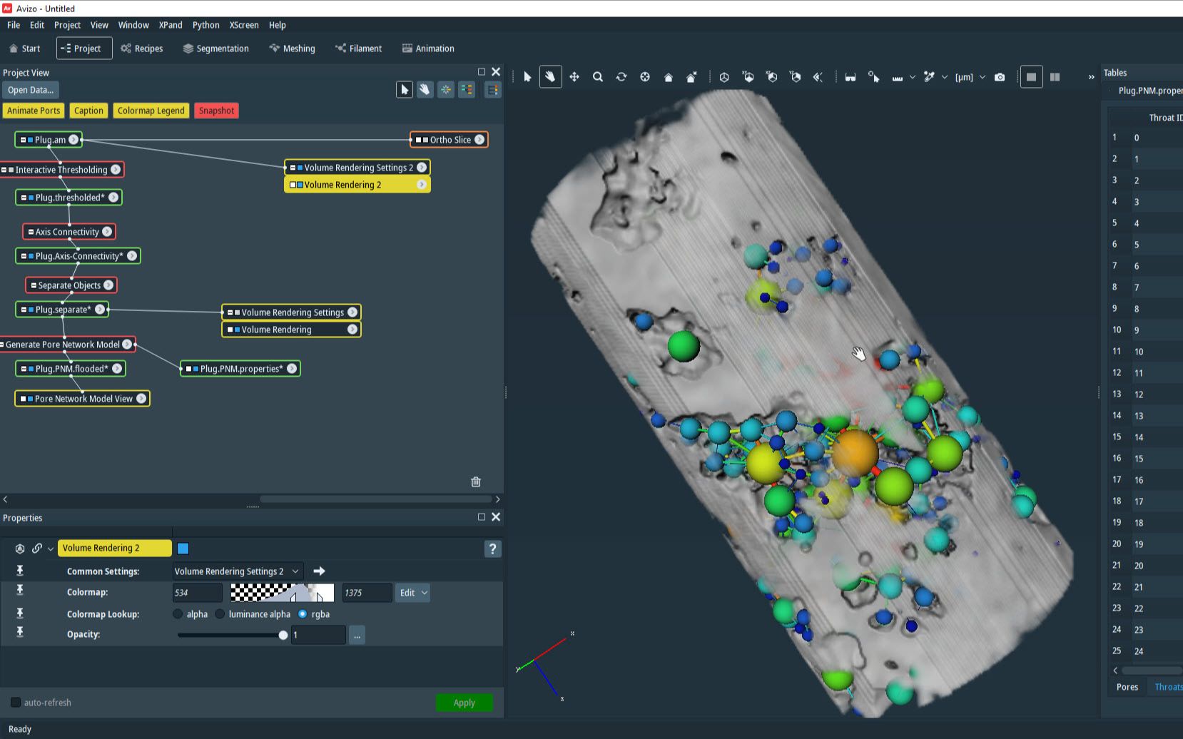Select the alpha Colormap Lookup option

178,614
